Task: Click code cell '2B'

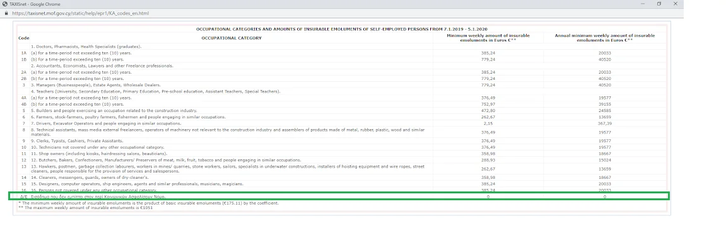Action: tap(23, 79)
